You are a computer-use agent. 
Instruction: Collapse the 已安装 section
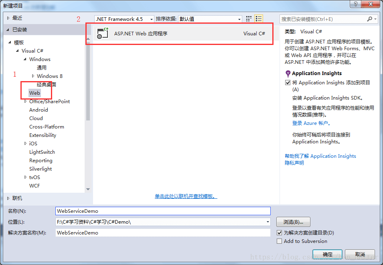(x=8, y=30)
